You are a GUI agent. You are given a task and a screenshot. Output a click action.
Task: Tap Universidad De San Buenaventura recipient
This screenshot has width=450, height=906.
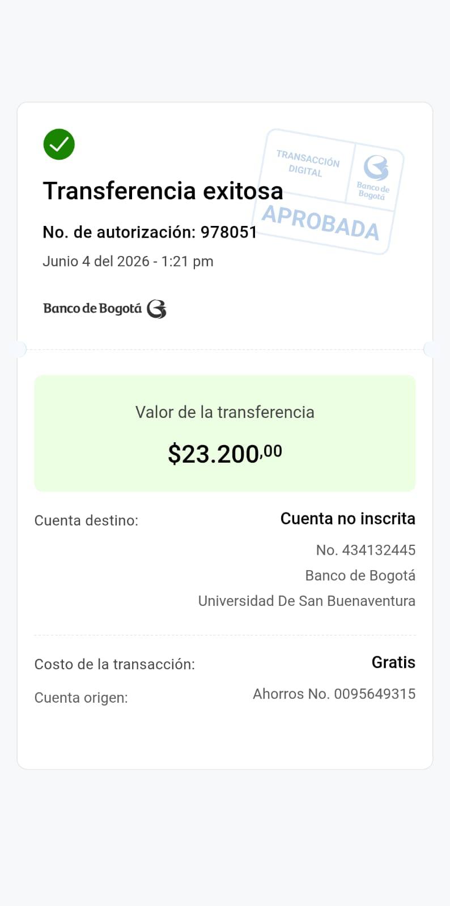pos(307,601)
